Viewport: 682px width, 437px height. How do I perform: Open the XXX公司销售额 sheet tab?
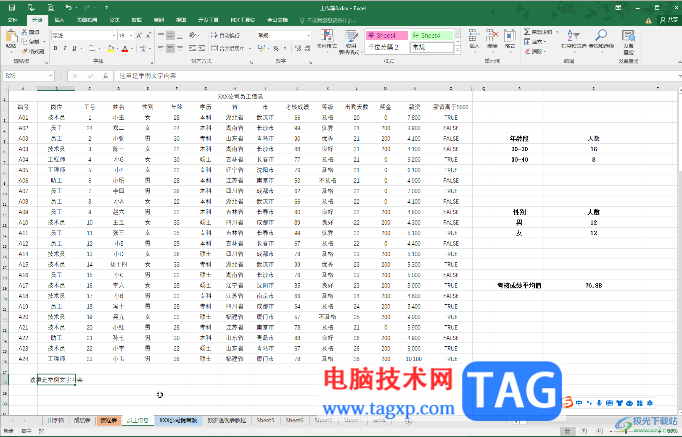click(x=178, y=420)
